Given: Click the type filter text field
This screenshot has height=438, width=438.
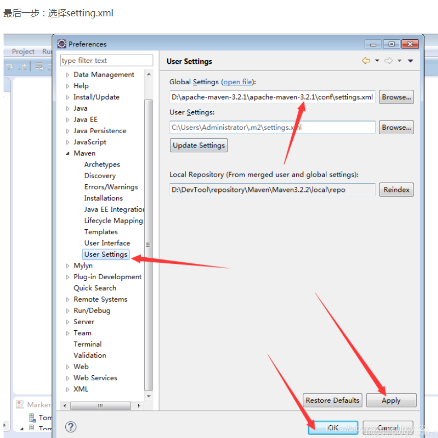Looking at the screenshot, I should pos(106,60).
